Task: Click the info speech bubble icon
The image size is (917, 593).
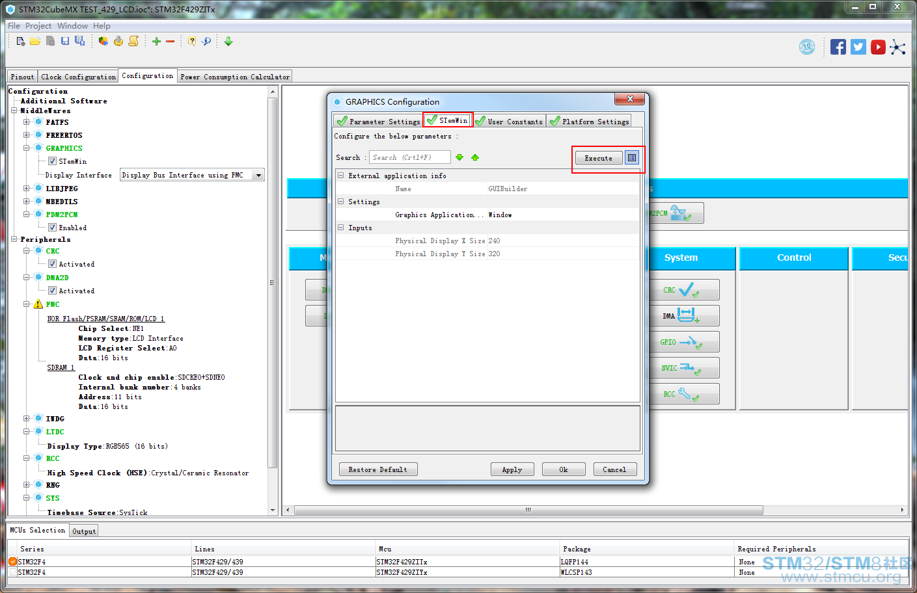Action: 206,41
